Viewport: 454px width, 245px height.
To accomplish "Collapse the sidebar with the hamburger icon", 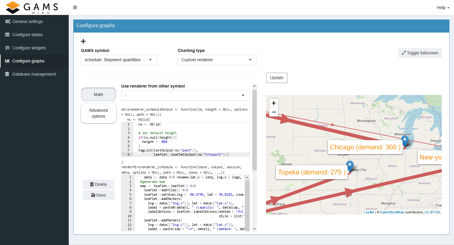I will [75, 7].
